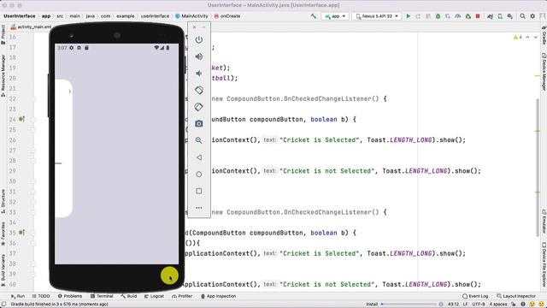Viewport: 547px width, 308px height.
Task: Run the app with green play button
Action: tap(409, 16)
